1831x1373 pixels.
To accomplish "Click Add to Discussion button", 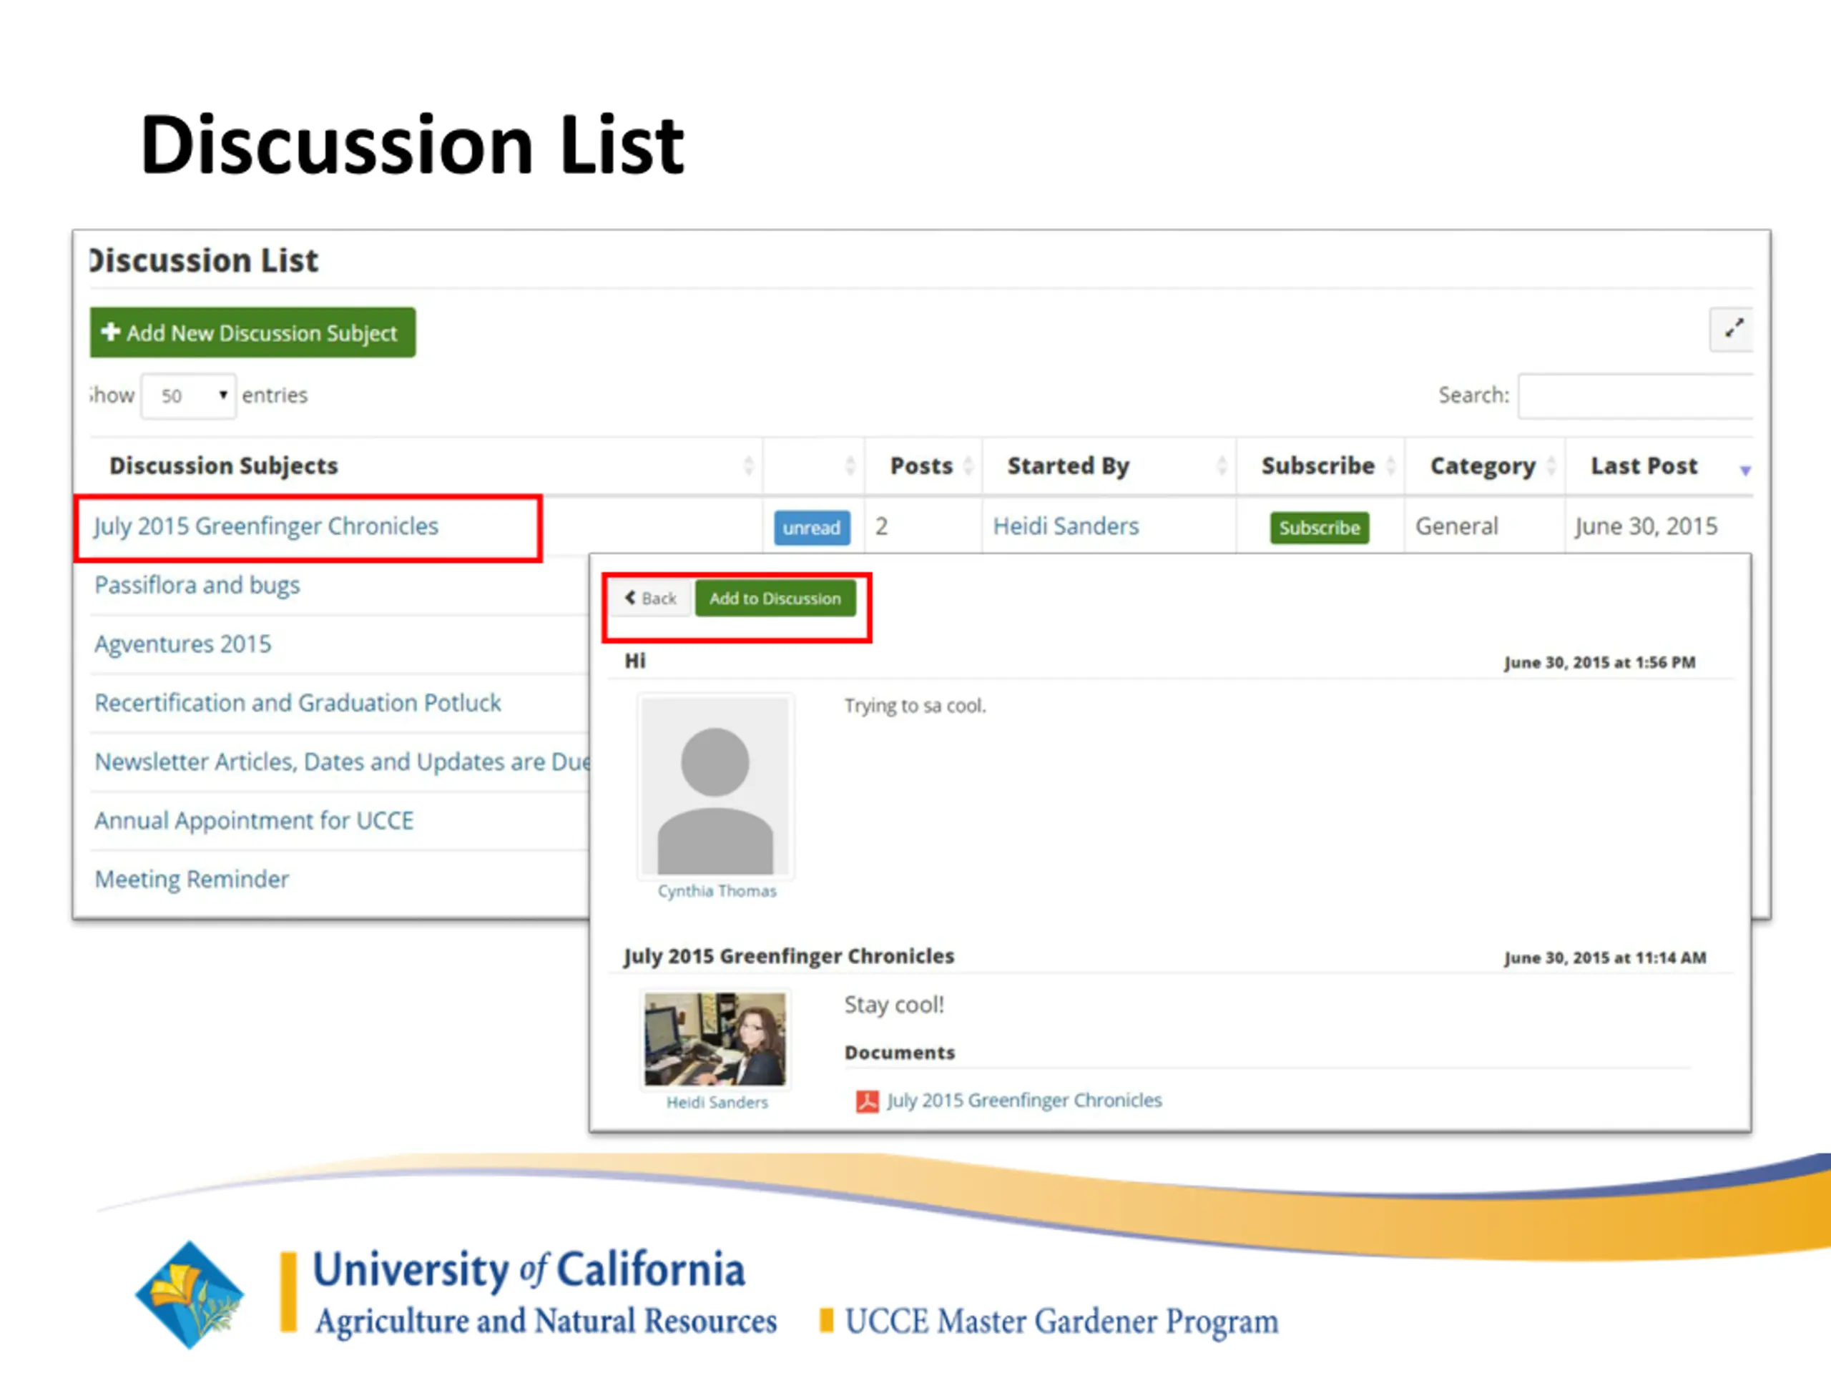I will pyautogui.click(x=775, y=598).
